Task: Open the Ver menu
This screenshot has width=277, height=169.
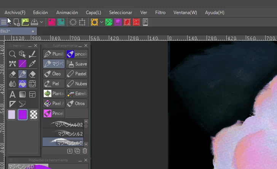Action: point(143,13)
